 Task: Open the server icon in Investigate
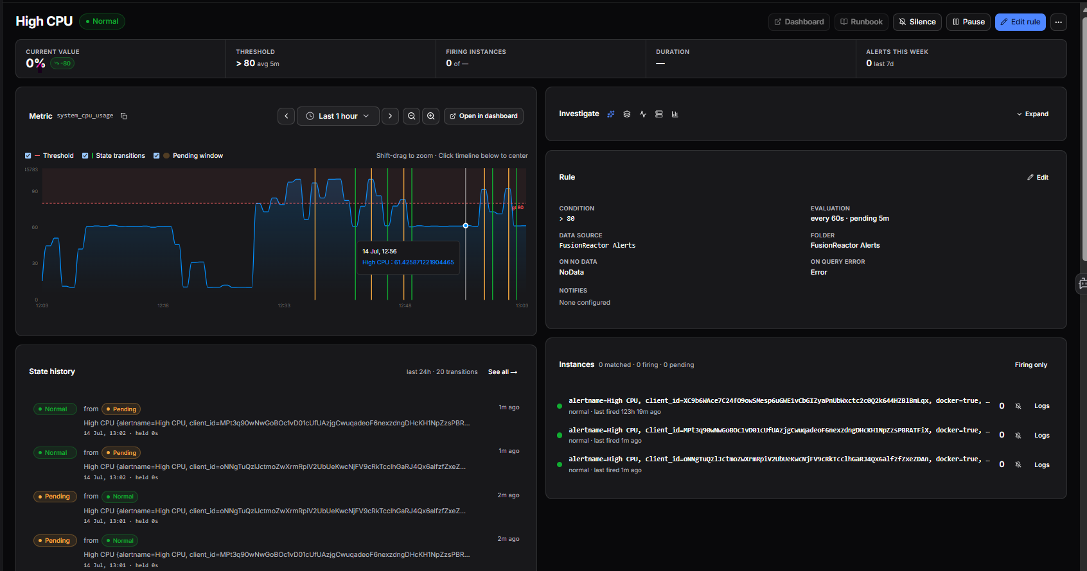tap(659, 114)
